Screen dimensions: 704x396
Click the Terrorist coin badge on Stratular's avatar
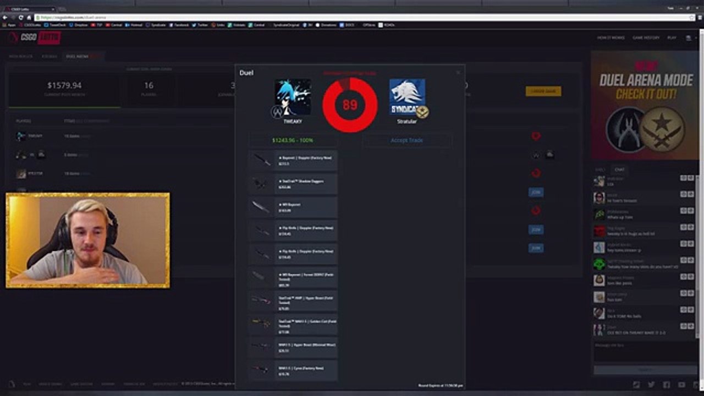pos(422,112)
